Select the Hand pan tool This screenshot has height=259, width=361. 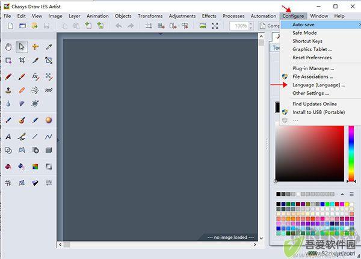pyautogui.click(x=8, y=47)
